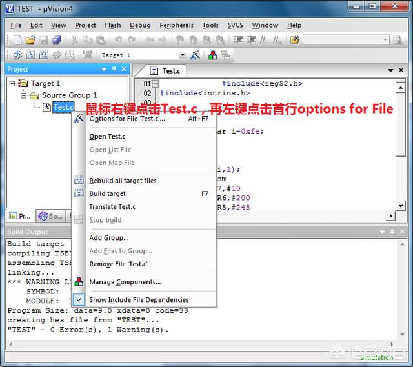Screen dimensions: 413x367
Task: Open Target 1 selection dropdown
Action: click(x=182, y=55)
